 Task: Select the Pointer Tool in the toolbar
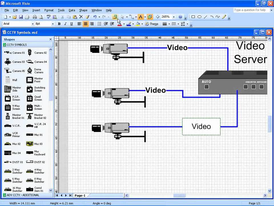coord(123,17)
